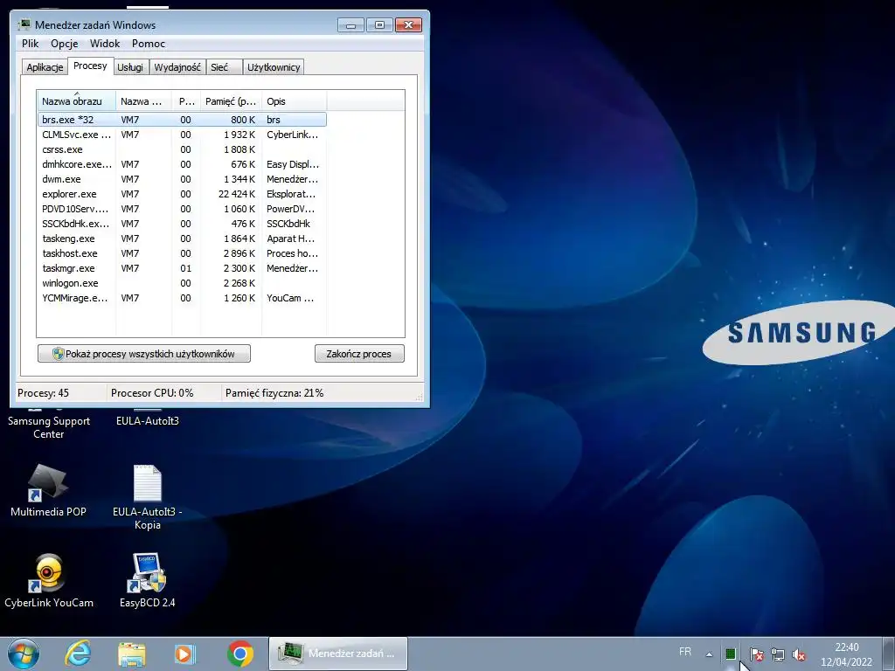Click the green Task Manager tray icon
The height and width of the screenshot is (671, 895).
(731, 654)
